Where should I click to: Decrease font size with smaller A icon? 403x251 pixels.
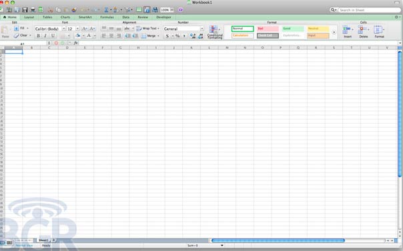[92, 29]
